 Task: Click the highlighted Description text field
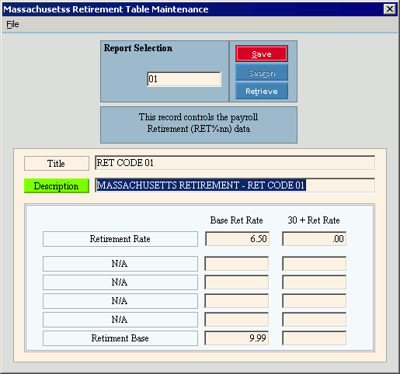click(235, 185)
